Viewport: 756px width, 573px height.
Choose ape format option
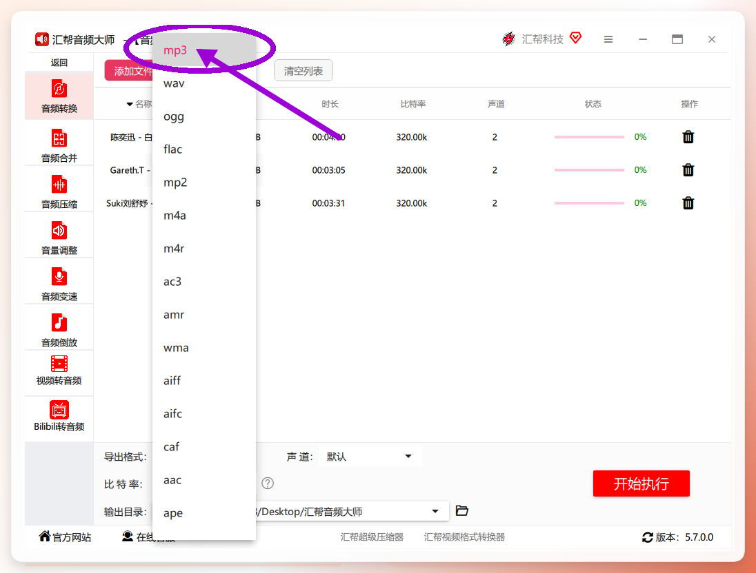pyautogui.click(x=204, y=513)
